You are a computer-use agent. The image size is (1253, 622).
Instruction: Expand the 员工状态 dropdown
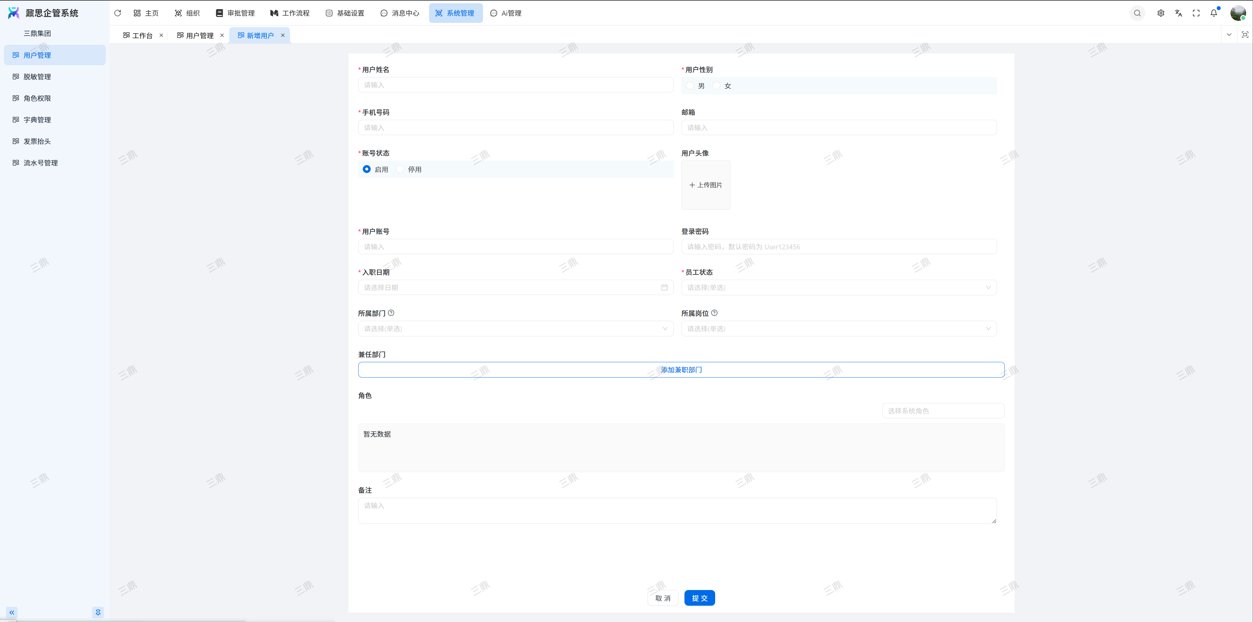click(x=839, y=288)
